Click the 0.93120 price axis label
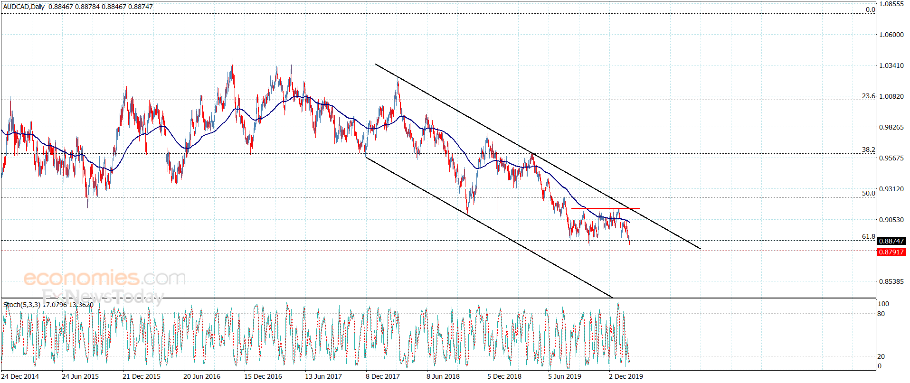Image resolution: width=910 pixels, height=383 pixels. [891, 189]
